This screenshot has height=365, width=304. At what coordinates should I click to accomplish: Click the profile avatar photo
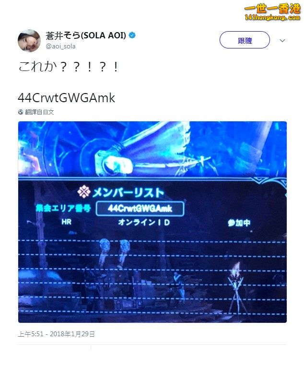coord(29,40)
